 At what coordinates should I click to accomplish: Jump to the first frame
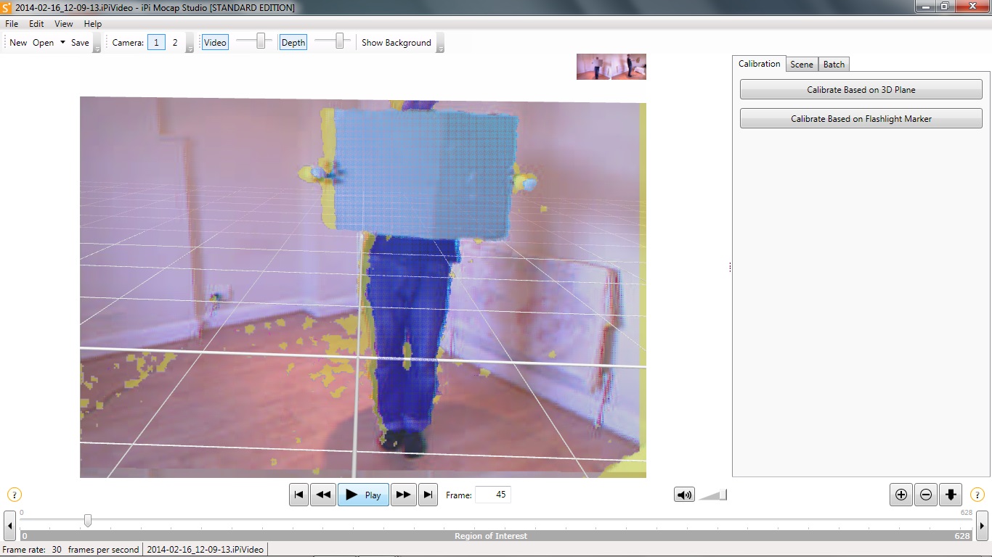pyautogui.click(x=298, y=495)
